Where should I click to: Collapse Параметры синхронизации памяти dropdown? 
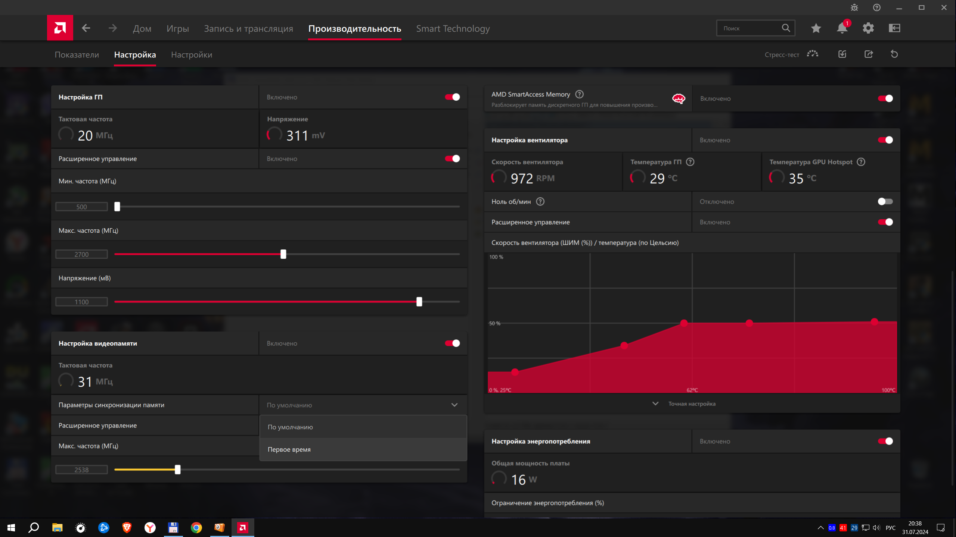click(x=454, y=405)
